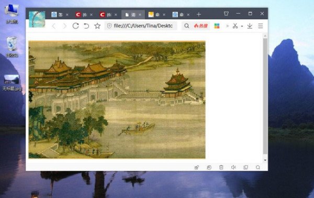The image size is (314, 198).
Task: Click the rocket accelerator icon in status bar
Action: click(x=197, y=167)
